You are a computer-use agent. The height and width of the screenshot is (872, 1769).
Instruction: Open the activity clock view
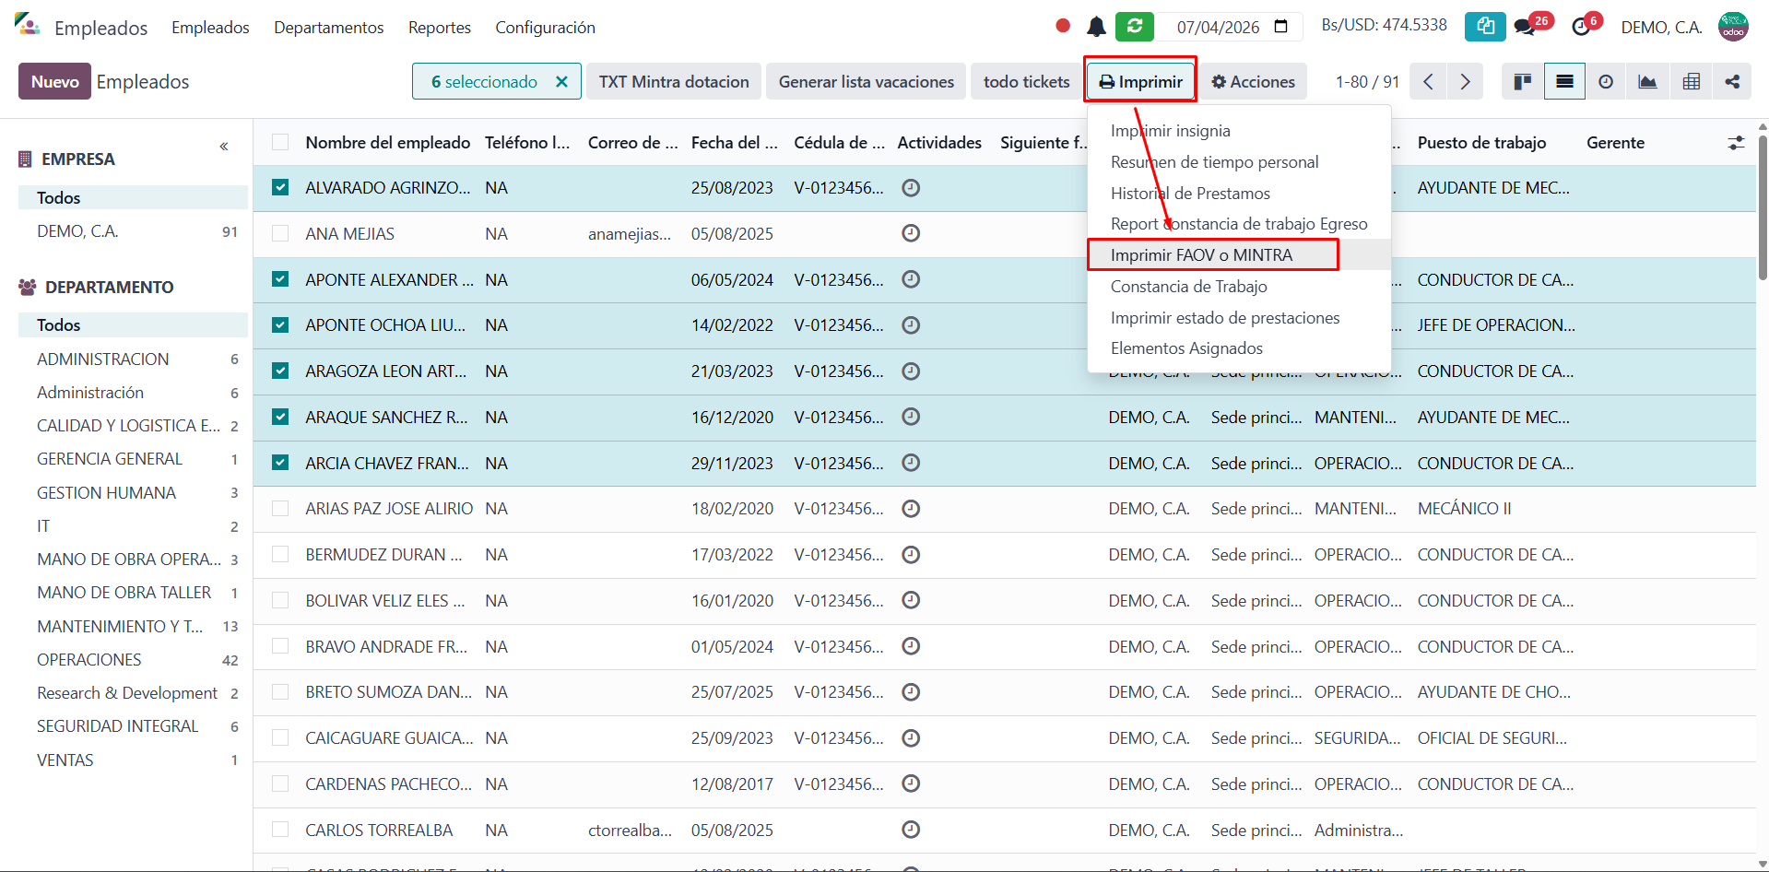pos(1606,82)
